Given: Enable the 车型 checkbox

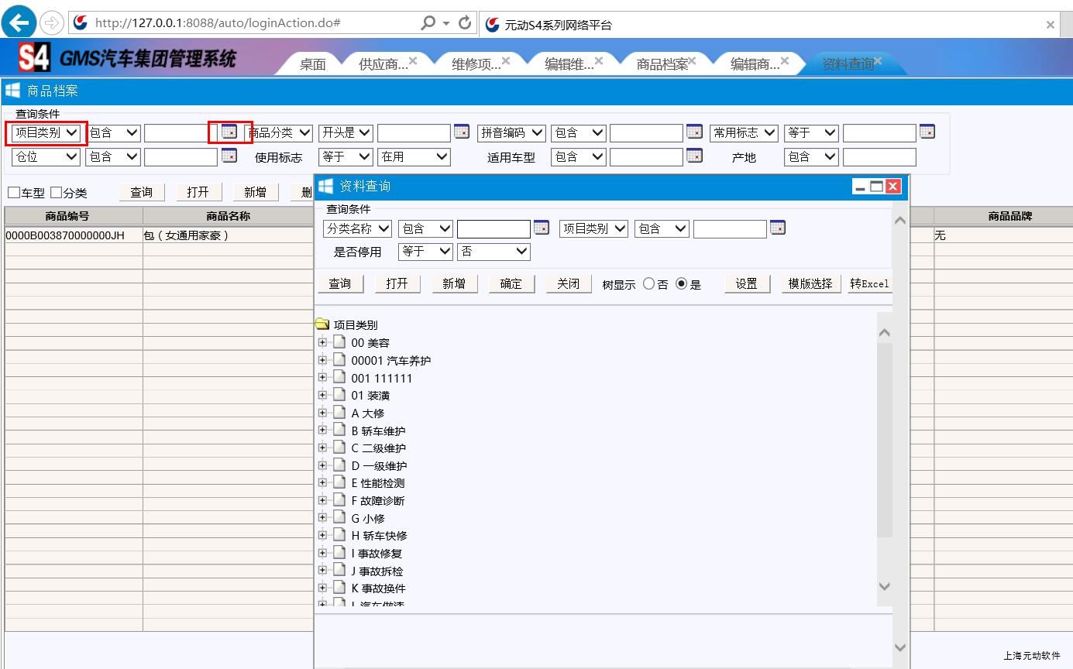Looking at the screenshot, I should pos(14,193).
